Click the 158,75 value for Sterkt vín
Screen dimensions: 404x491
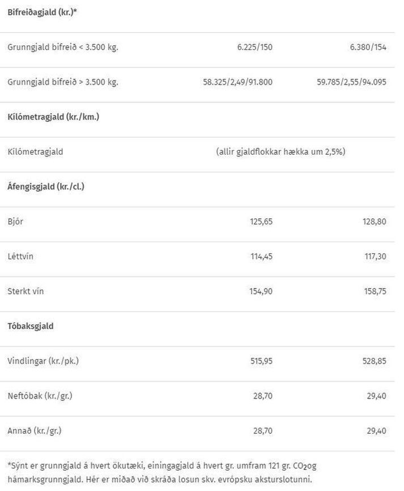(375, 291)
